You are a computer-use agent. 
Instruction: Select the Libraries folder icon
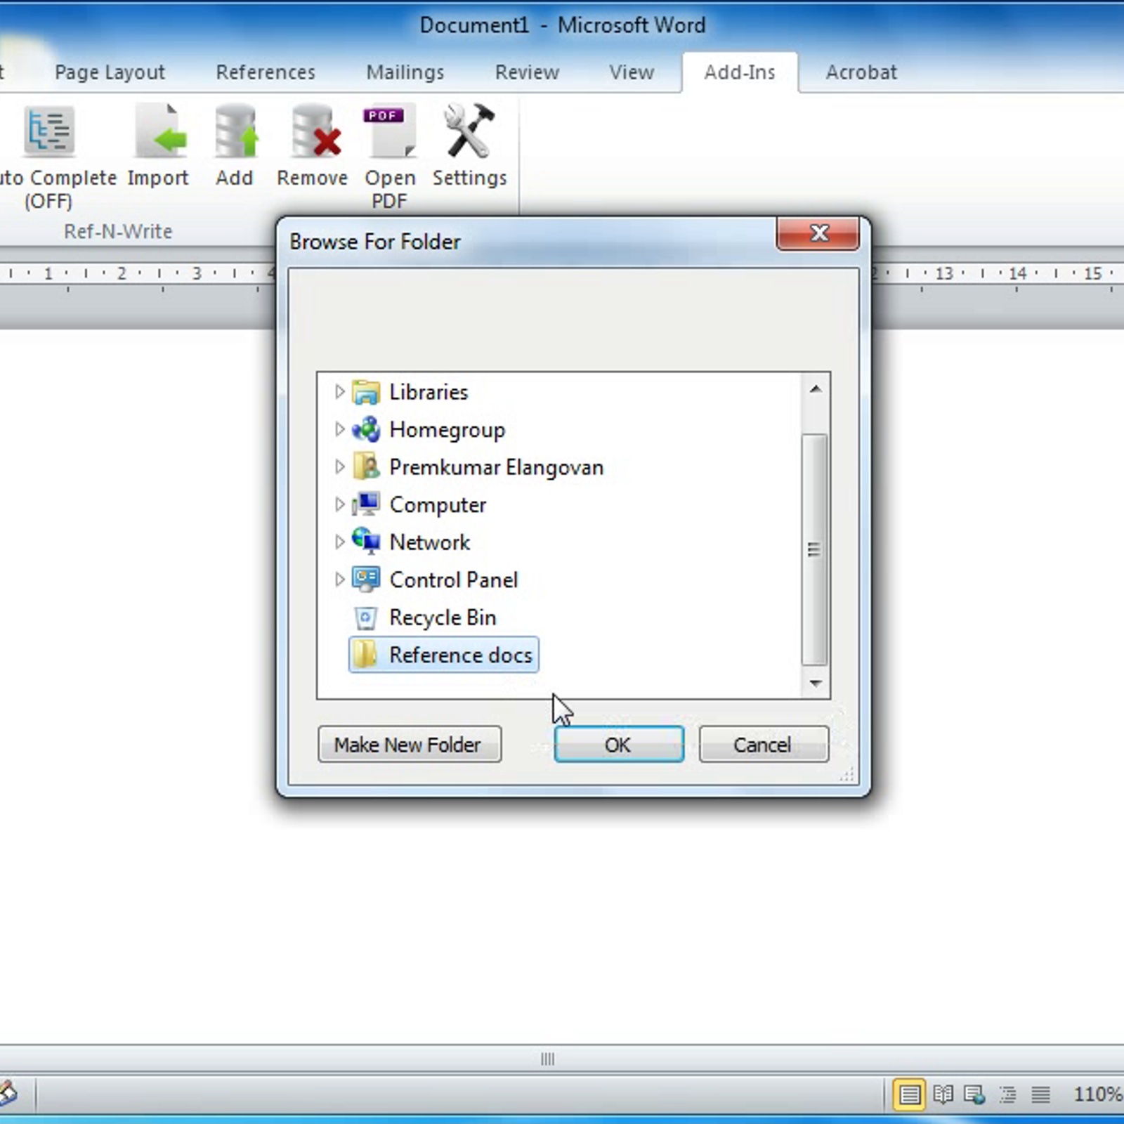pos(366,392)
